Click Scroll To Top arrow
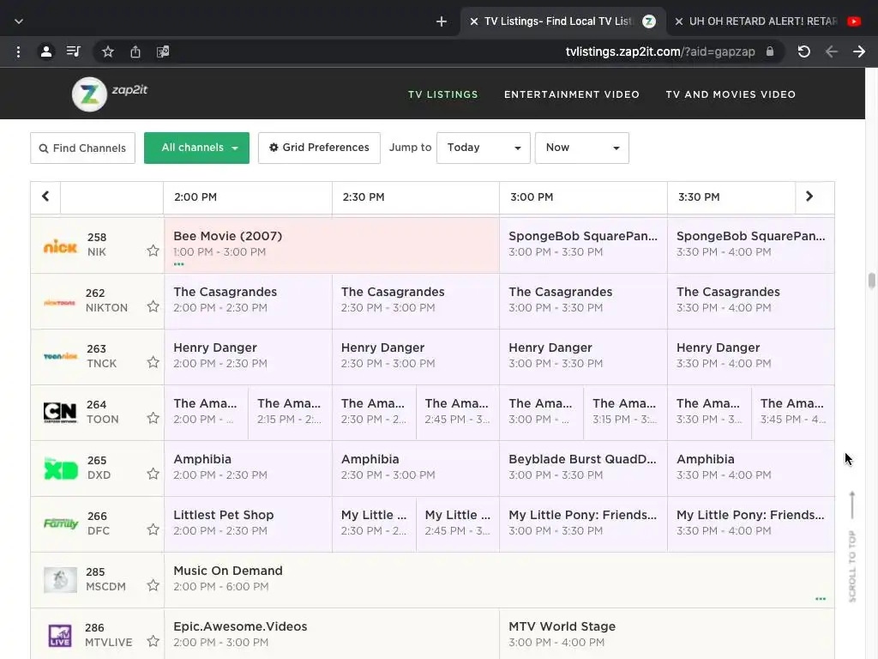This screenshot has width=878, height=659. coord(851,547)
